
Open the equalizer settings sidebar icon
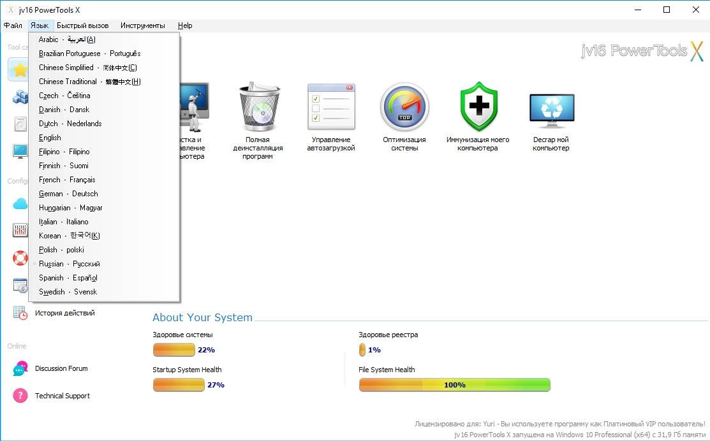click(20, 230)
